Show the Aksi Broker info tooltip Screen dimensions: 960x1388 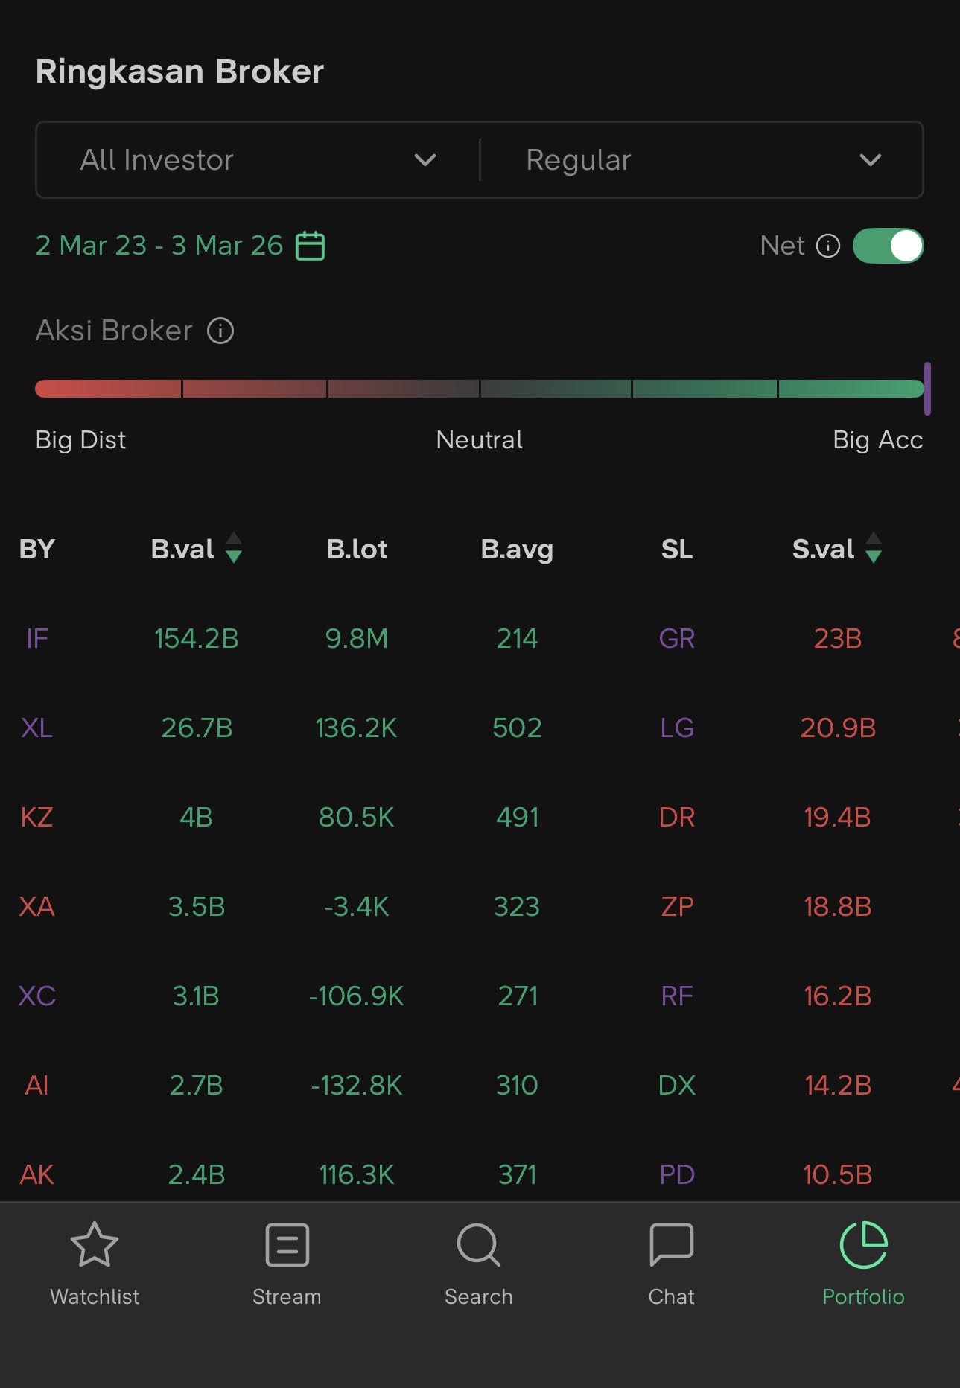220,331
